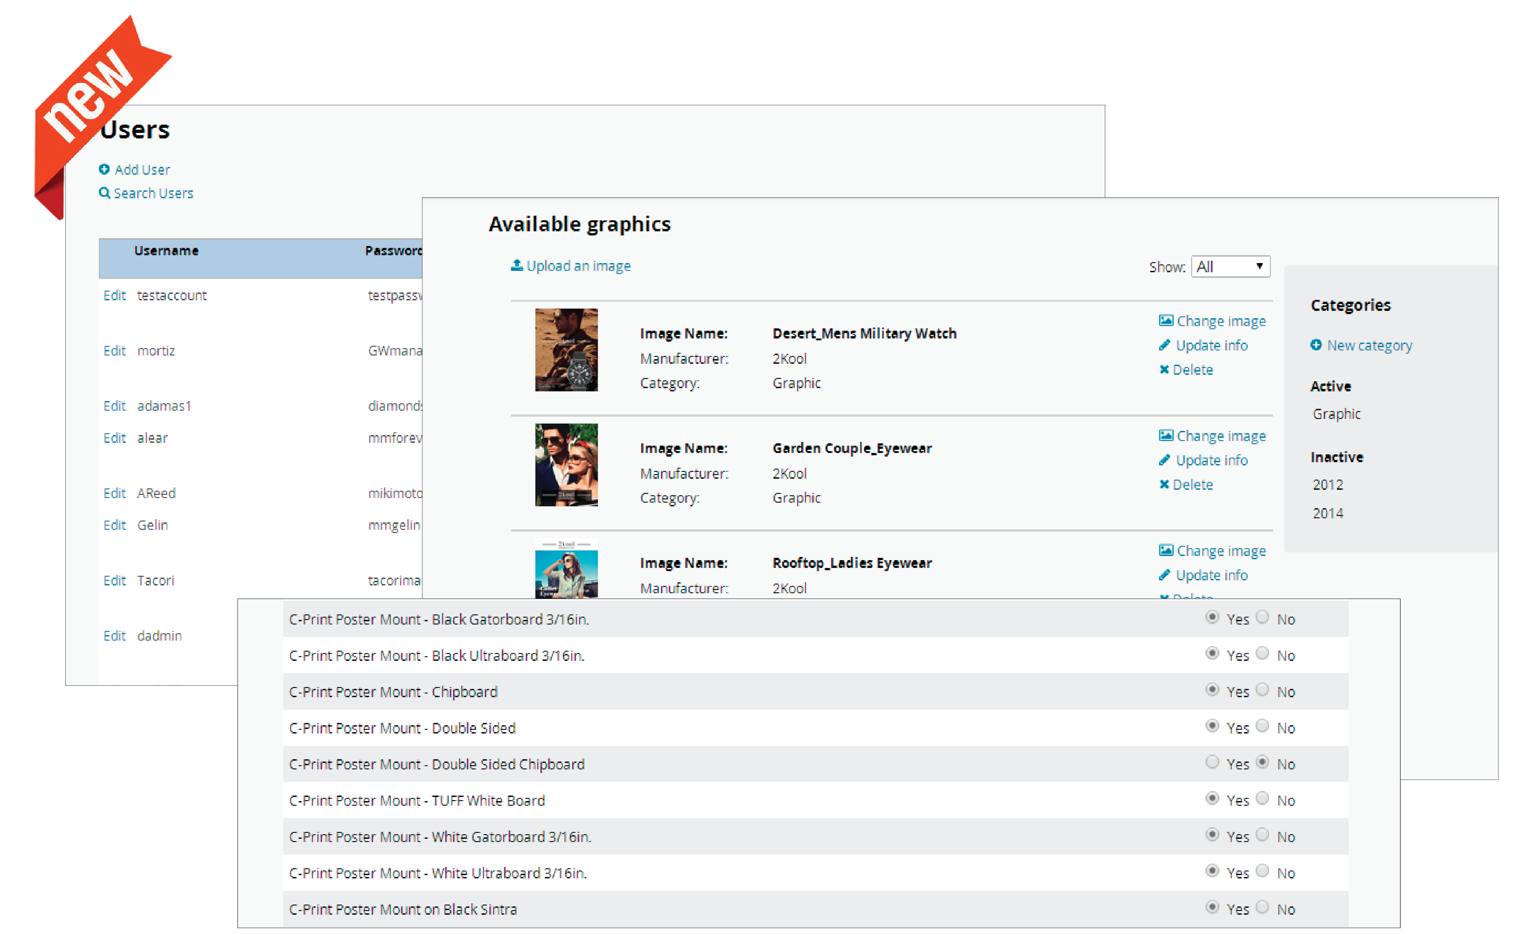Click the plus icon beside New category
Viewport: 1533px width, 934px height.
1316,345
